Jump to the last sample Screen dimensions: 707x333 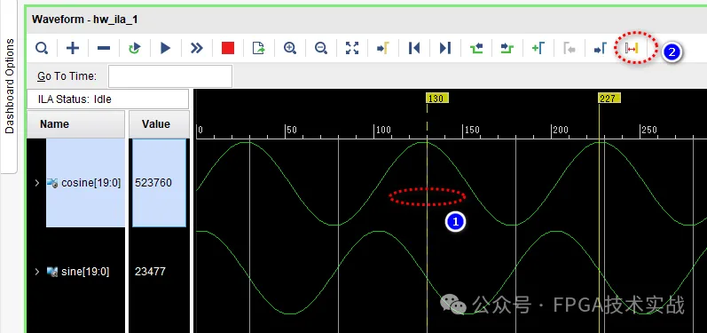(445, 48)
